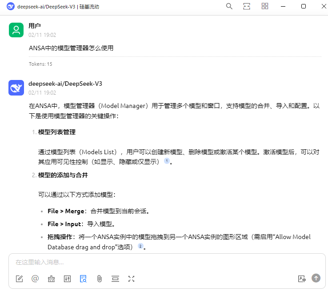Screen dimensions: 328x291
Task: Click the clear messages broom icon
Action: 51,279
